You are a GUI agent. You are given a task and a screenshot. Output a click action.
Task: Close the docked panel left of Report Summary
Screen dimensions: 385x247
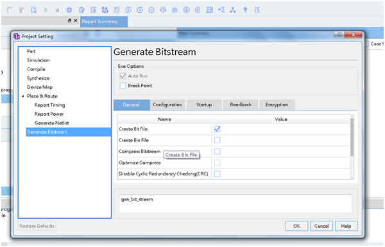pyautogui.click(x=75, y=21)
